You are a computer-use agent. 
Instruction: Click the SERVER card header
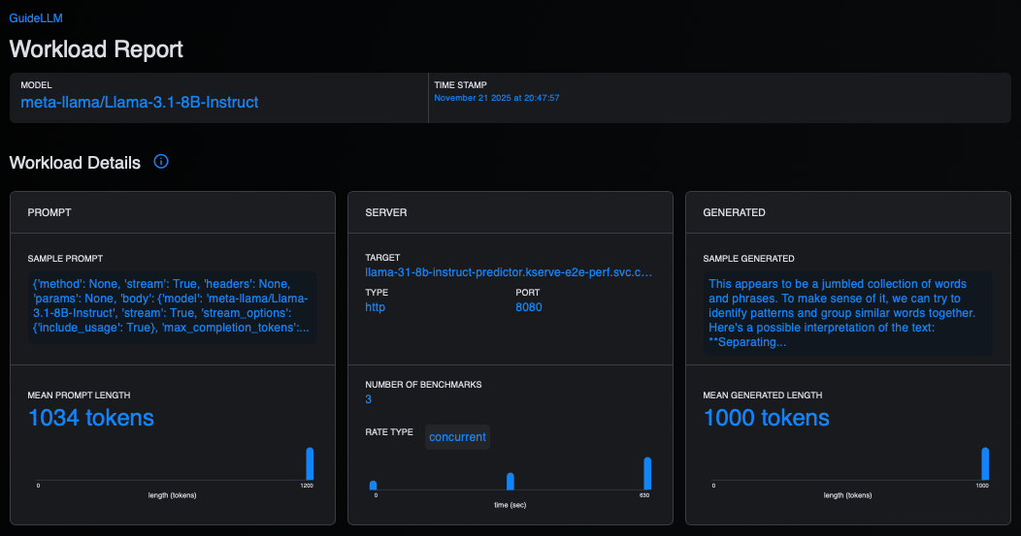click(385, 212)
